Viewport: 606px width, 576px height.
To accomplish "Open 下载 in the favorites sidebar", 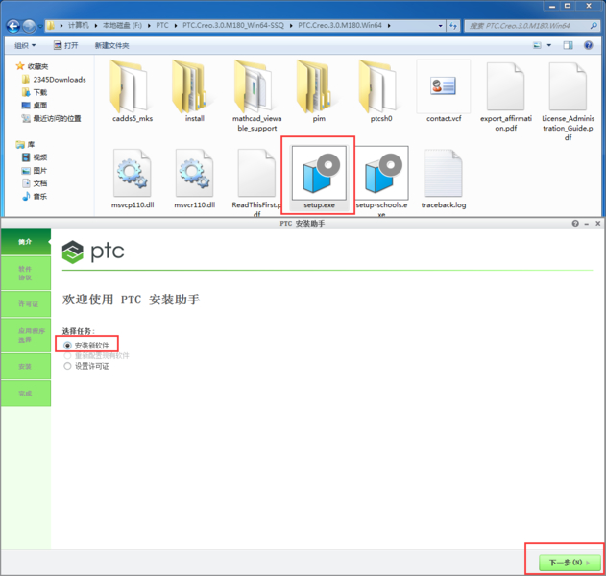I will 35,92.
